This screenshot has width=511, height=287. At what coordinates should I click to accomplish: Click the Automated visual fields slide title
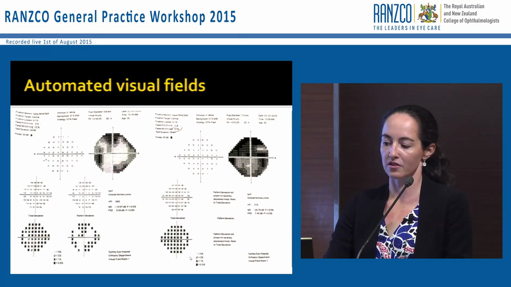[115, 85]
